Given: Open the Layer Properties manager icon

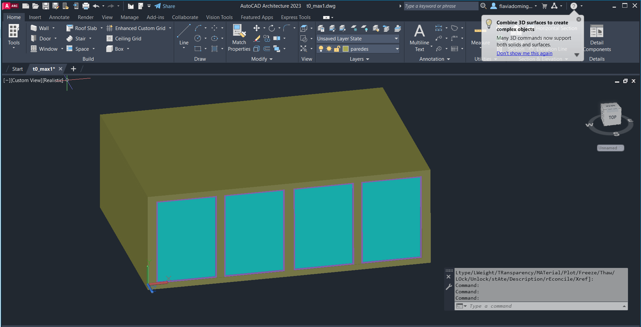Looking at the screenshot, I should (x=321, y=28).
